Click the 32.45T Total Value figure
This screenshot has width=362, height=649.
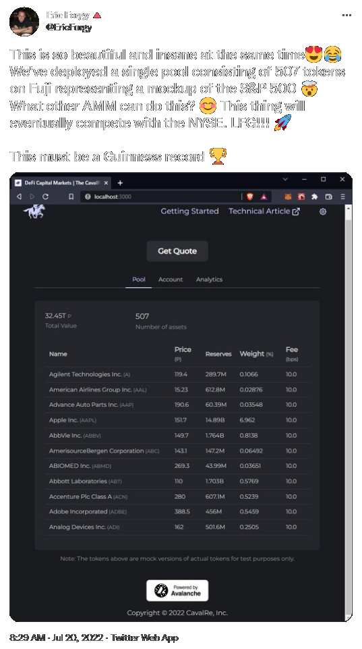click(55, 316)
